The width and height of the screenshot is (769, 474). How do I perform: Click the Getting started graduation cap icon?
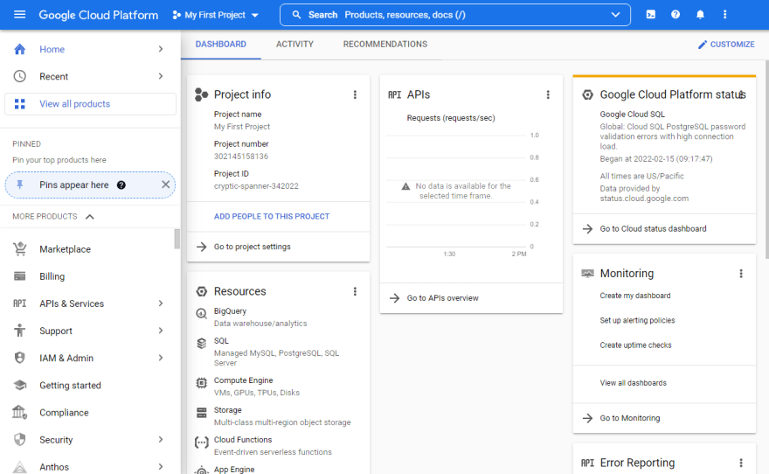click(19, 385)
